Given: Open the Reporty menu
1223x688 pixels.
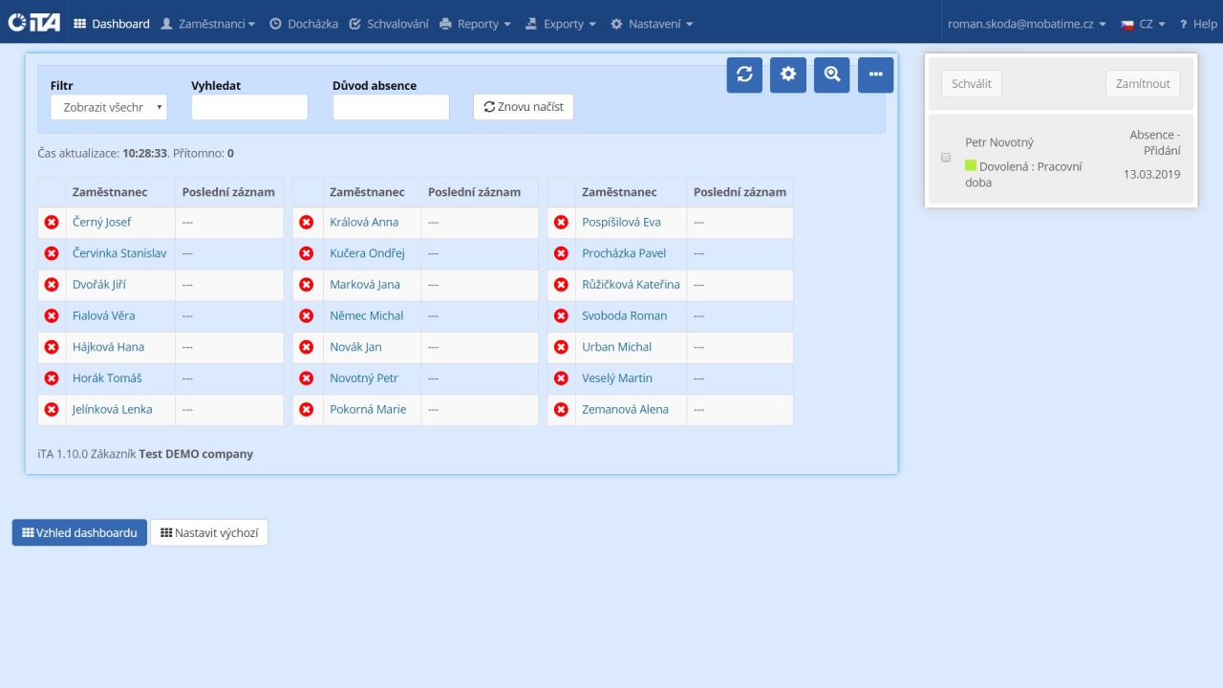Looking at the screenshot, I should [475, 24].
